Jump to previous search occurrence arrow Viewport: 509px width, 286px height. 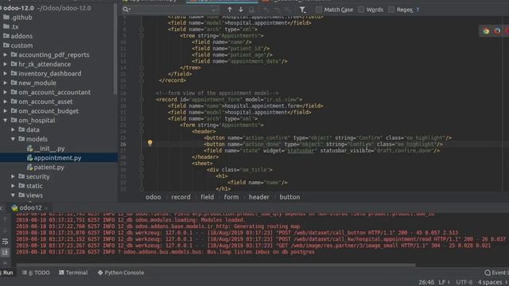pos(230,10)
